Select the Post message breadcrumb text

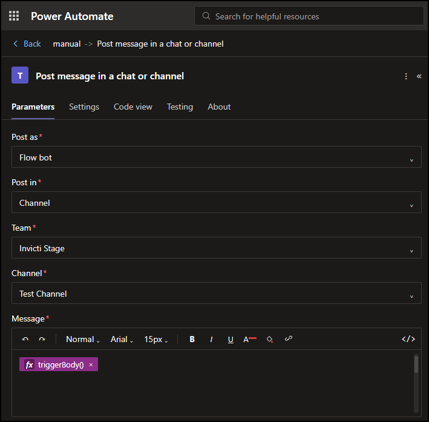point(160,44)
